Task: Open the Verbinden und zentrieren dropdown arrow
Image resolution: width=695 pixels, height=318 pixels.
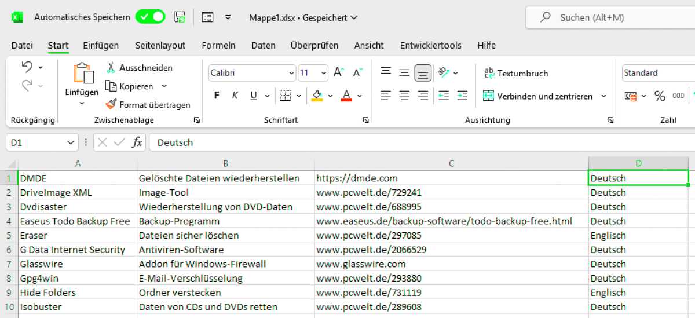Action: 603,96
